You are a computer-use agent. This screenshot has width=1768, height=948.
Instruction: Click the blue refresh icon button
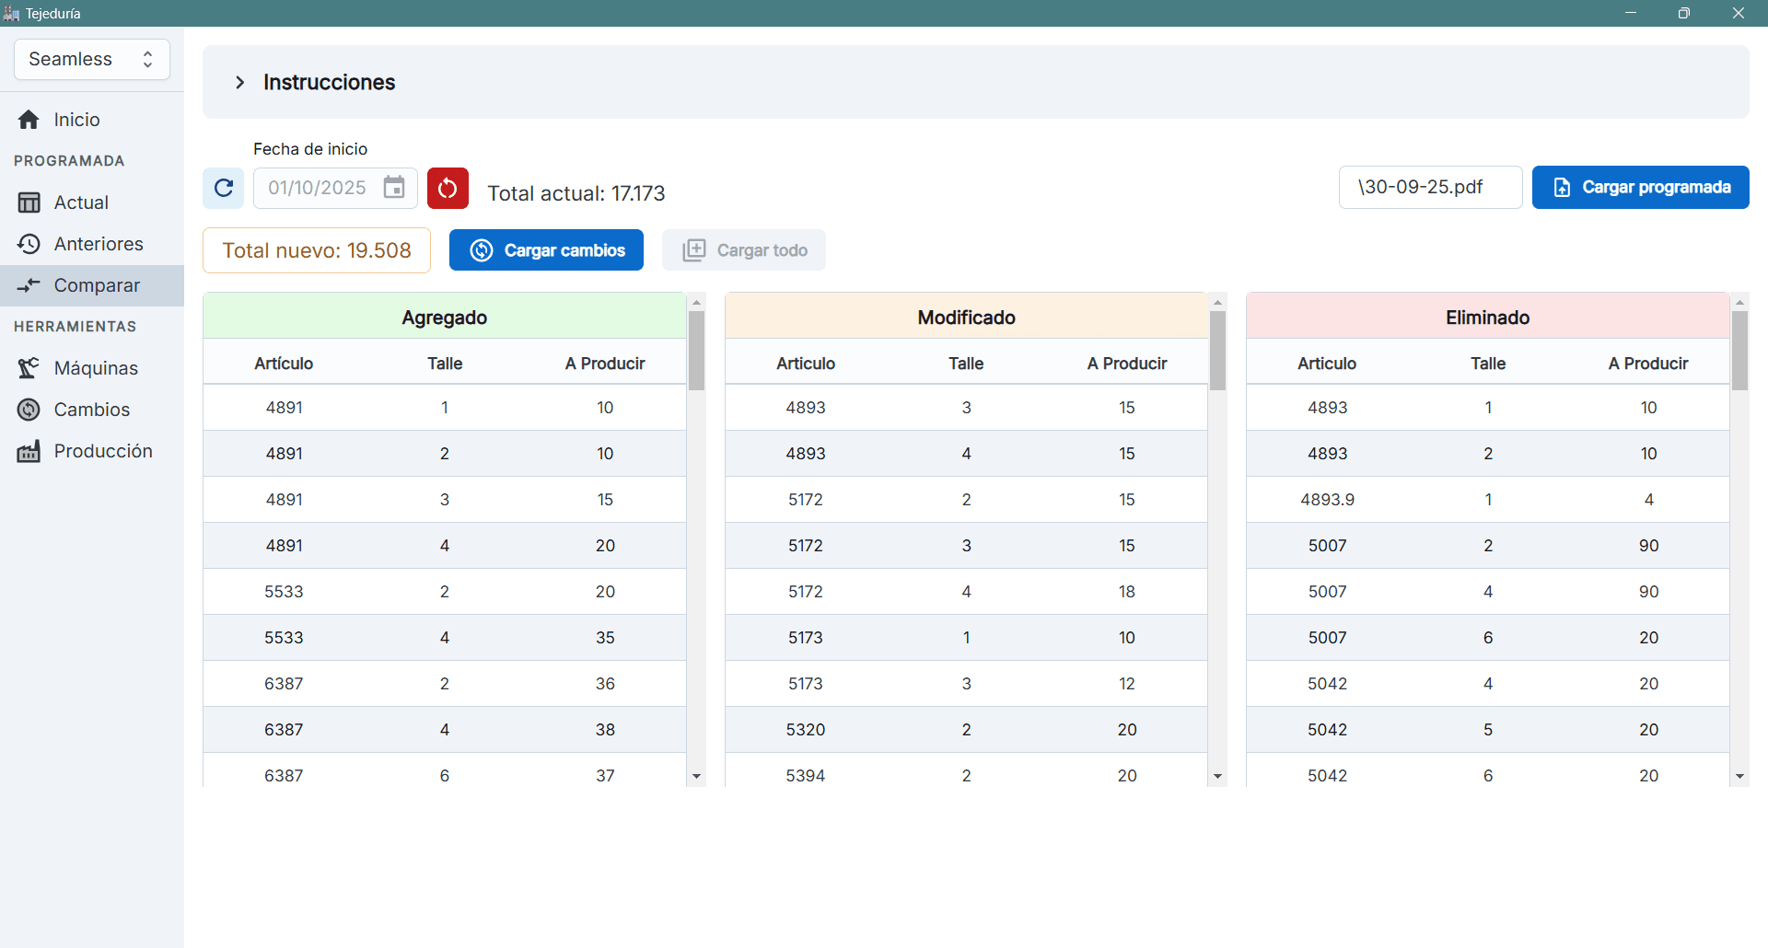point(223,188)
